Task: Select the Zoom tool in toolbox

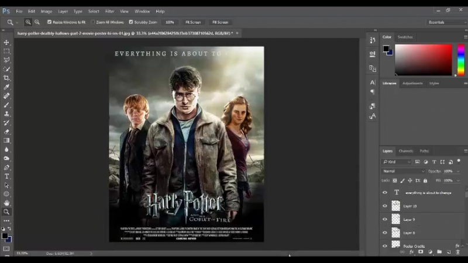Action: coord(6,212)
